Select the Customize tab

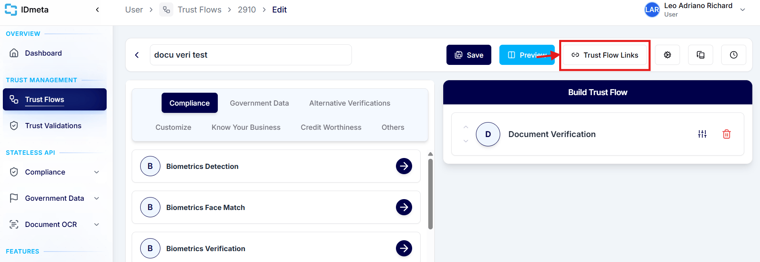tap(173, 127)
